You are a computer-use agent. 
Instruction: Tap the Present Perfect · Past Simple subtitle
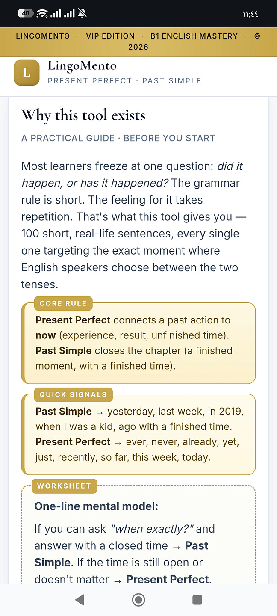click(124, 80)
